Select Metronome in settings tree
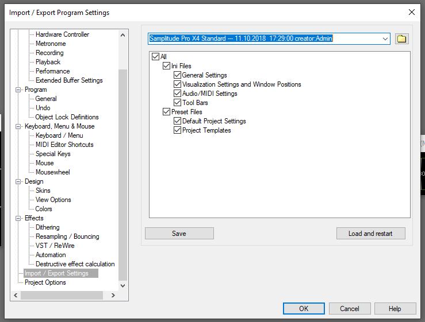This screenshot has width=425, height=322. (51, 44)
